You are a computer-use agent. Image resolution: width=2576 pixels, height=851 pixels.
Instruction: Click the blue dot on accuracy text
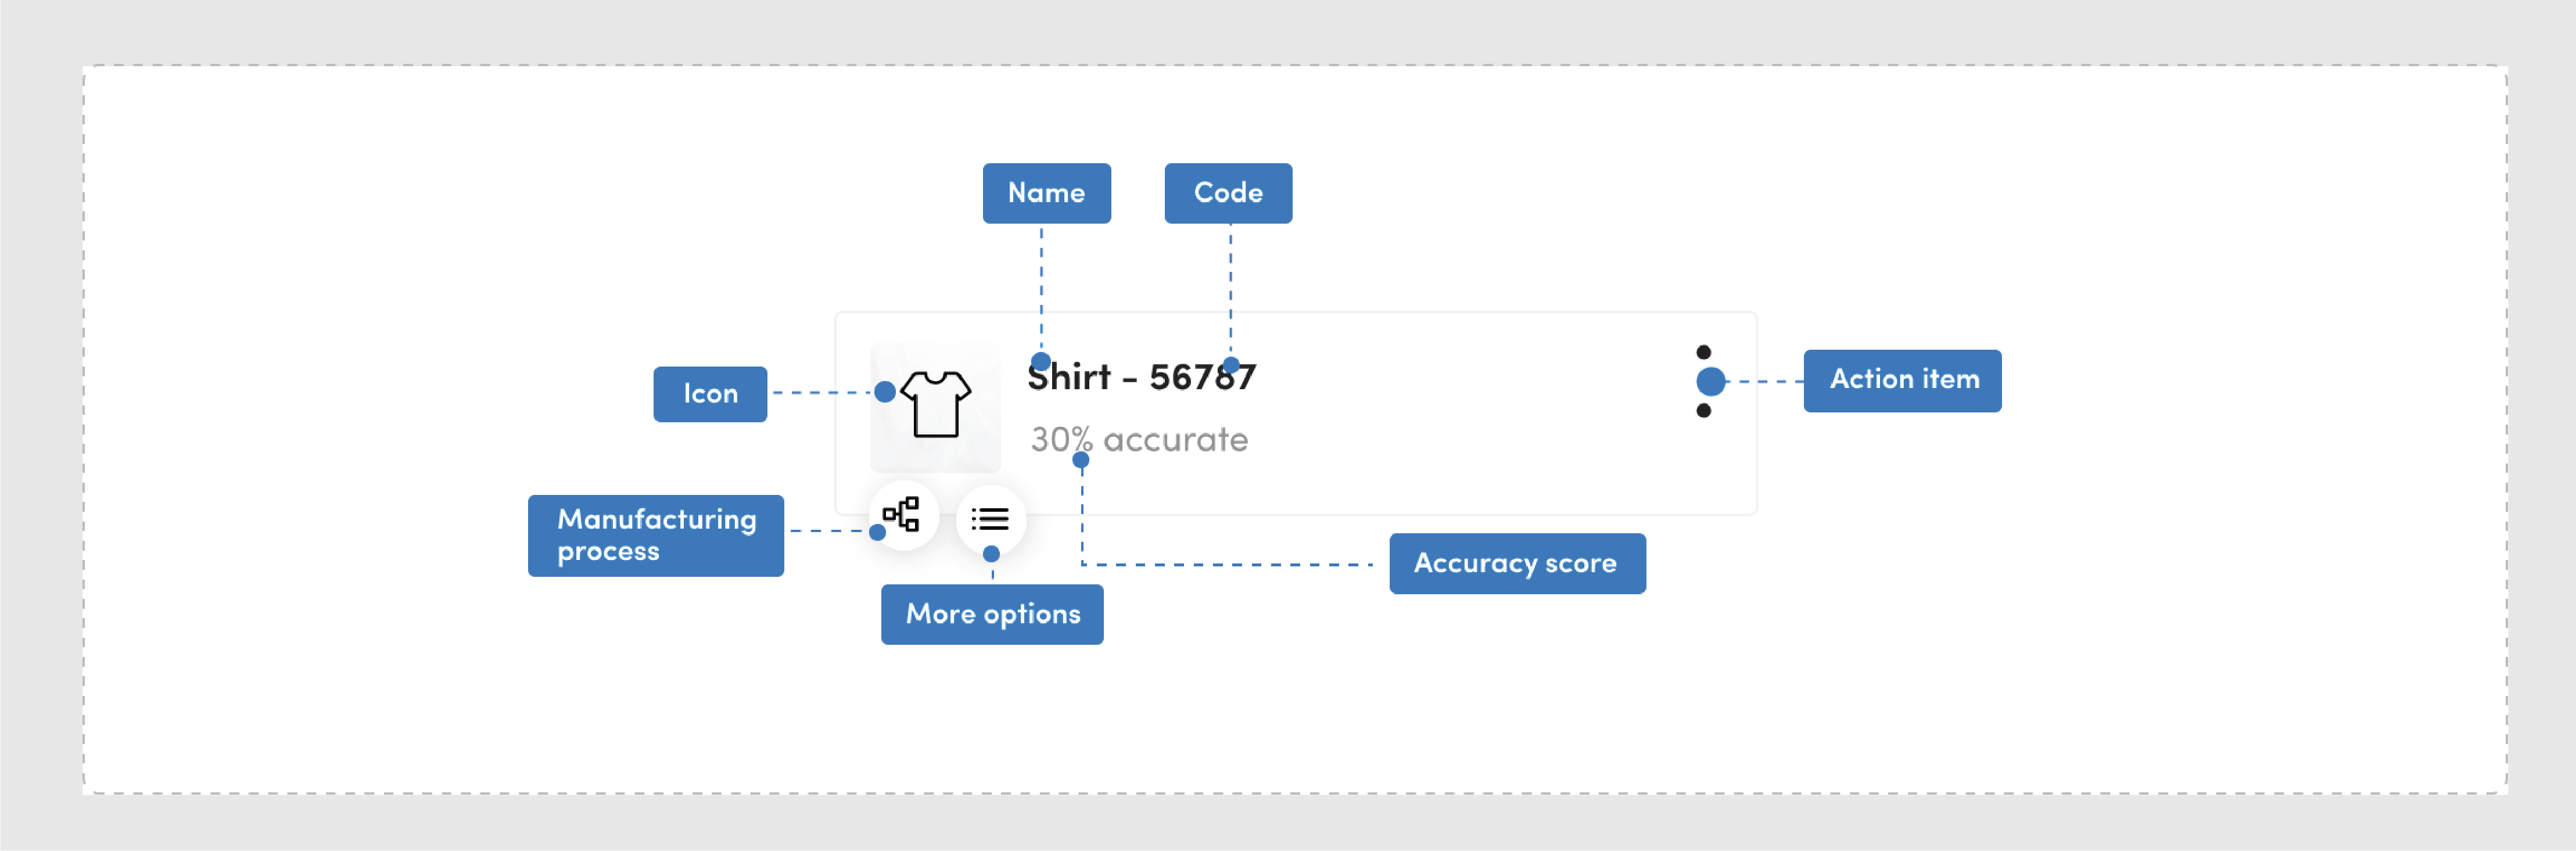coord(1081,460)
